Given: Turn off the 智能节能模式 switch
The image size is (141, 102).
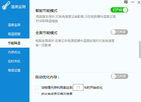Looking at the screenshot, I should click(119, 10).
